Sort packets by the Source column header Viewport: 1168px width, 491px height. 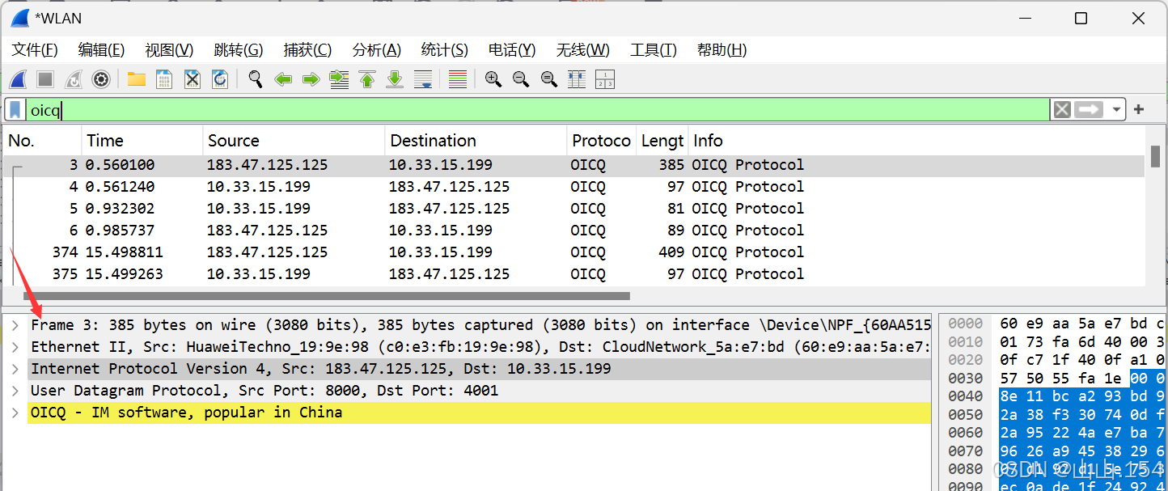tap(294, 141)
